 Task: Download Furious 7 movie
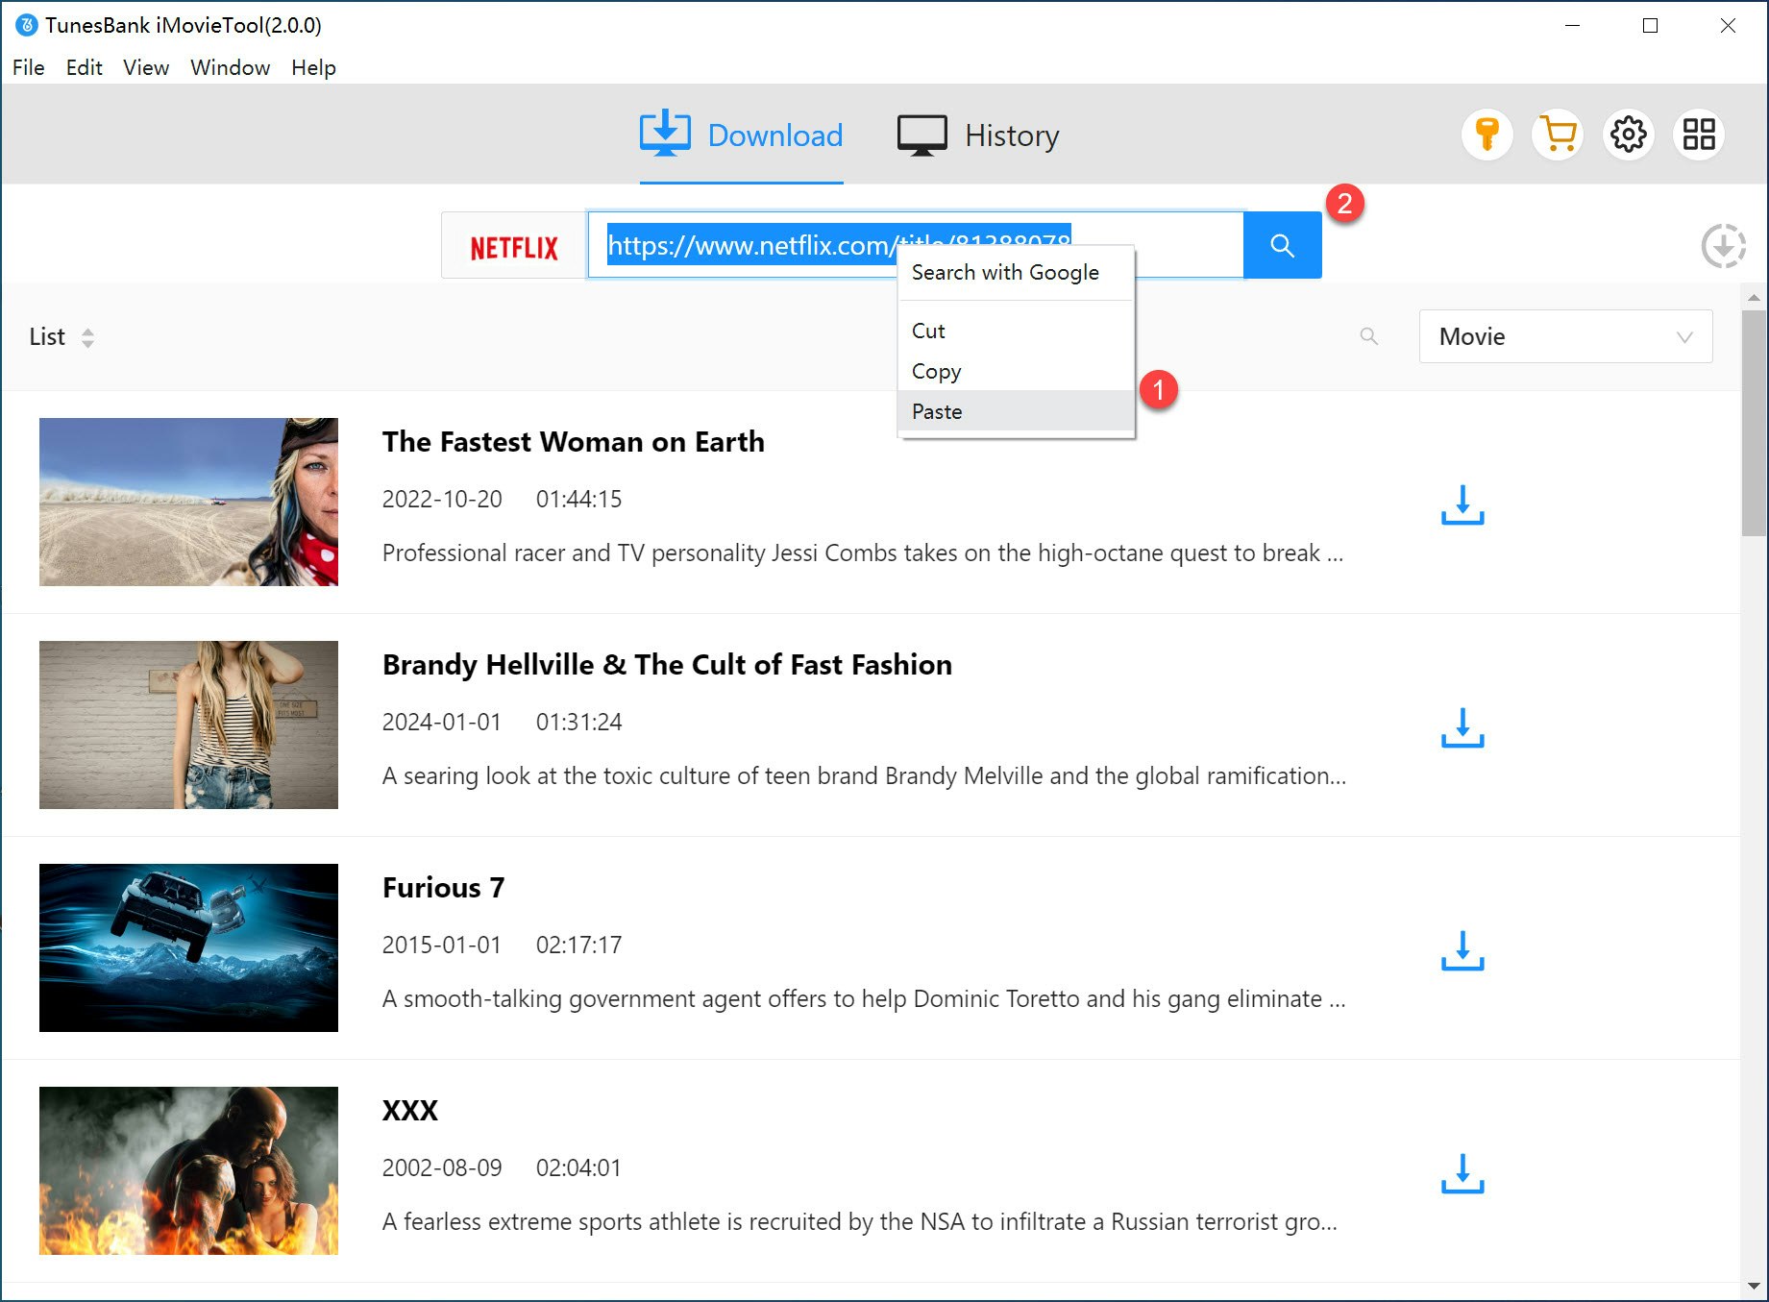click(1462, 950)
